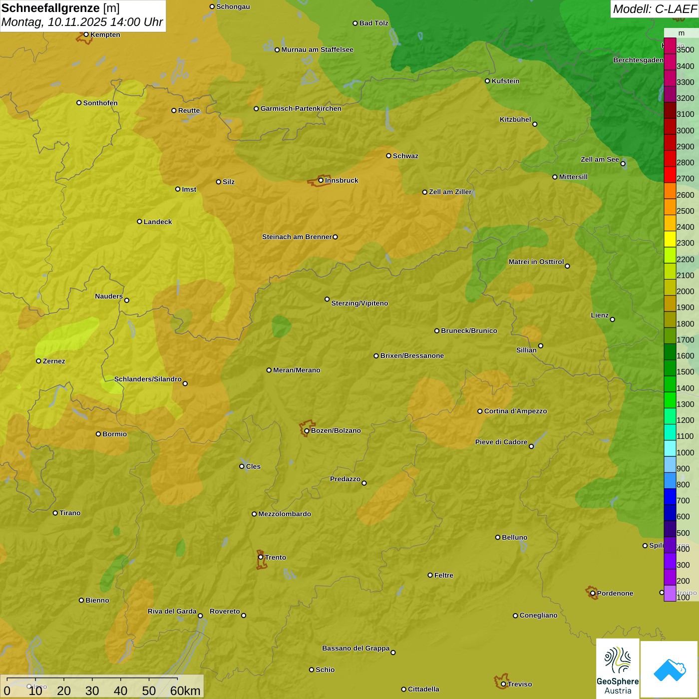Click the 'Mezzolombardo' label

point(285,514)
